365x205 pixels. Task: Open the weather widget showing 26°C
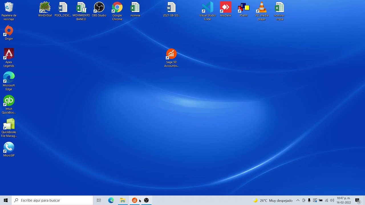click(x=273, y=200)
